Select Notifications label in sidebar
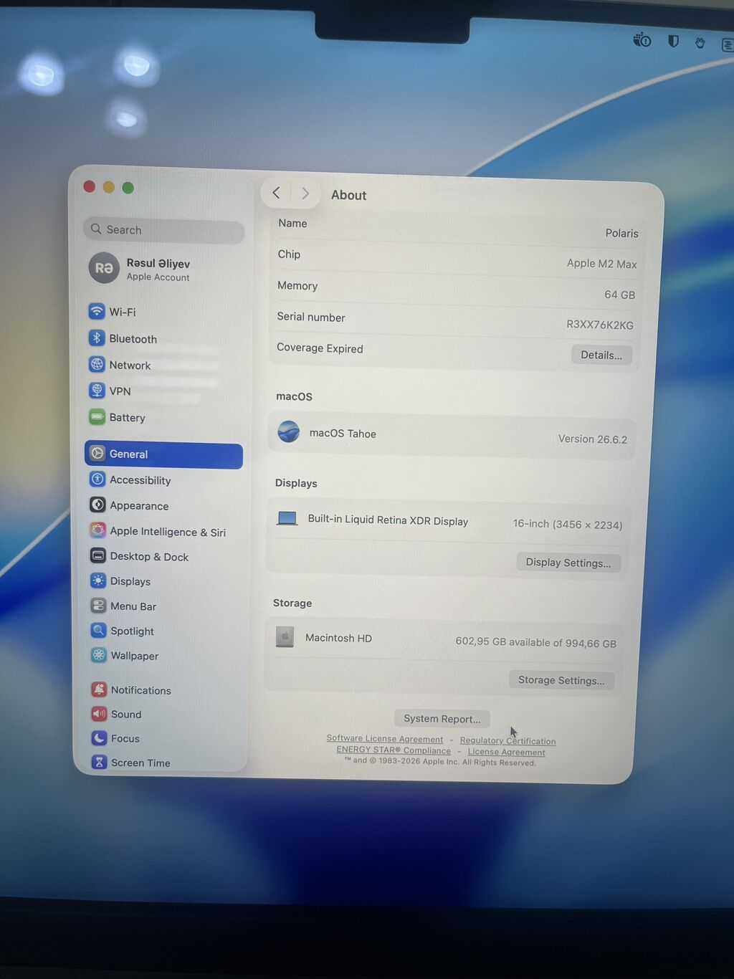The image size is (734, 979). (x=141, y=690)
